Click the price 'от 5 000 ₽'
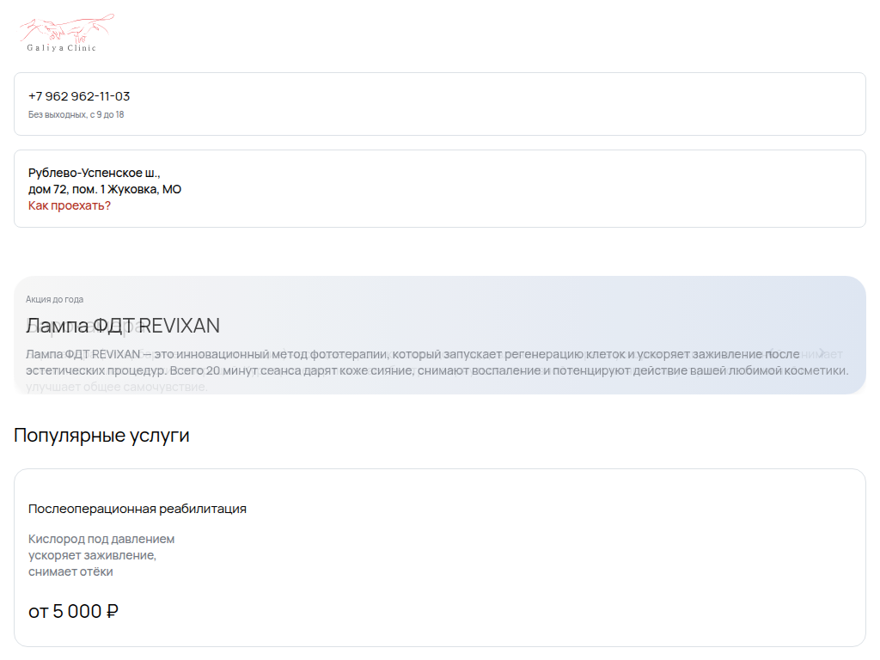The width and height of the screenshot is (880, 660). 74,611
